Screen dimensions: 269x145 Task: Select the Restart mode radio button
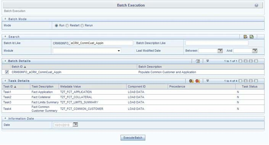[67, 25]
